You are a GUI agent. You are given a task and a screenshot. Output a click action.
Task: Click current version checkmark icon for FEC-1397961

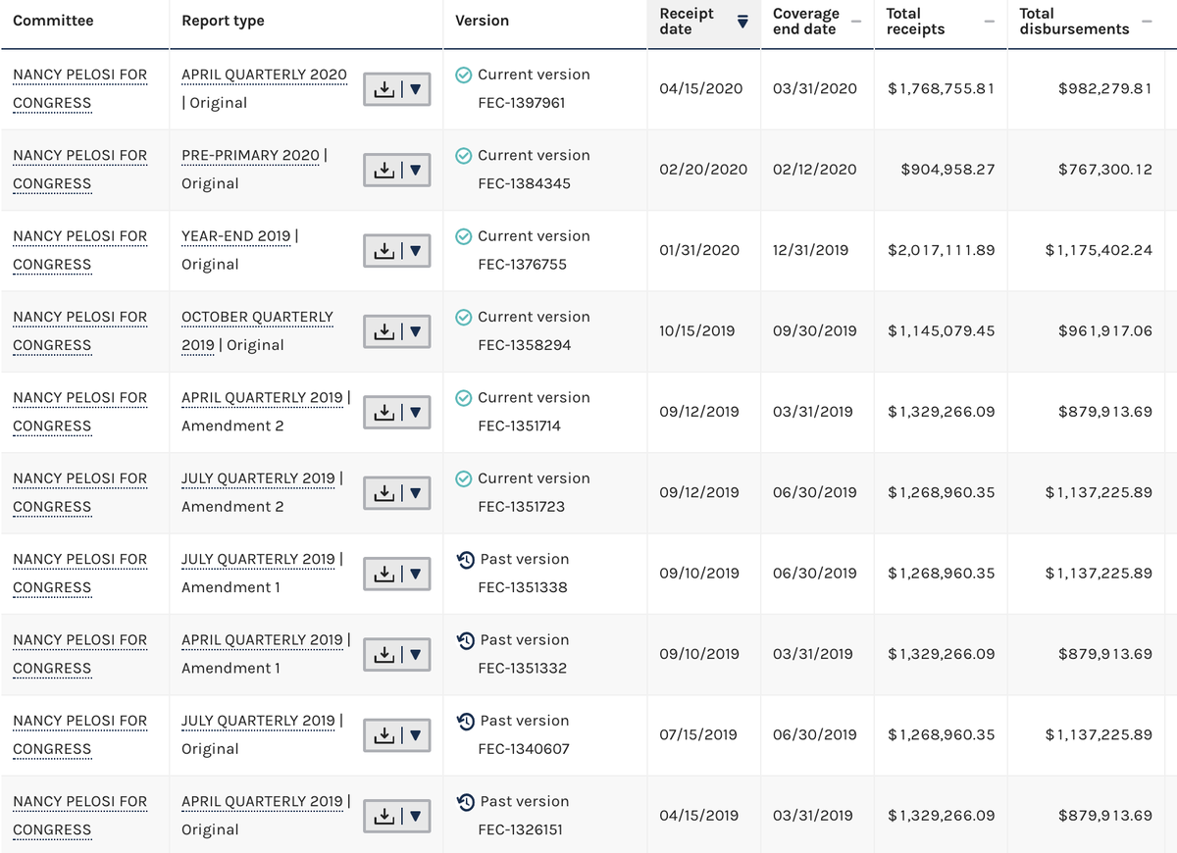[464, 75]
